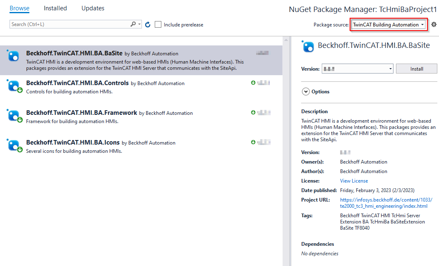
Task: Select the Beckhoff.TwinCAT.HMI.BA.Icons package title
Action: click(73, 142)
